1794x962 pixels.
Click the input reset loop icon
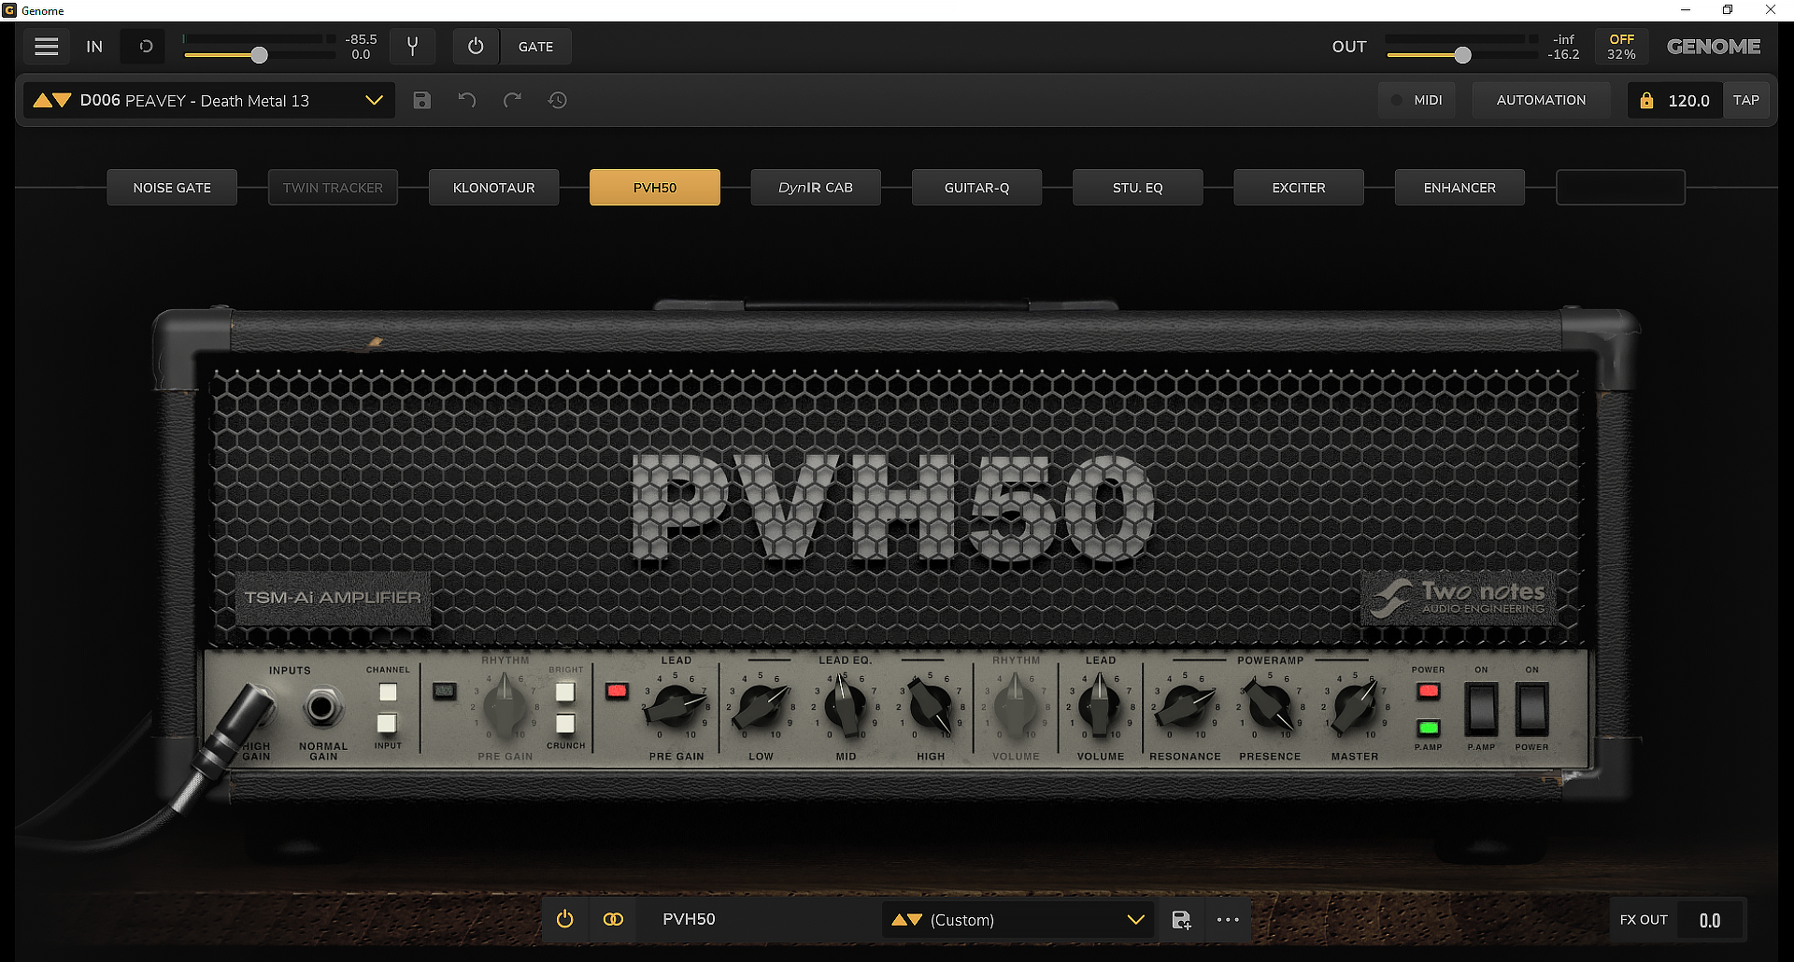click(146, 47)
